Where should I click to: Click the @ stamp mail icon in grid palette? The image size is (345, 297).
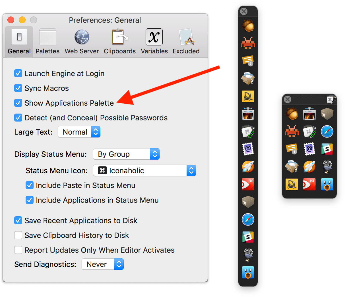pos(309,149)
